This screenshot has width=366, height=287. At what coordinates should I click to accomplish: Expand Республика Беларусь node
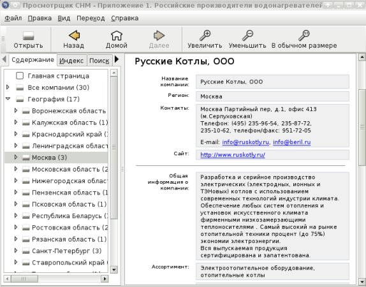click(16, 216)
